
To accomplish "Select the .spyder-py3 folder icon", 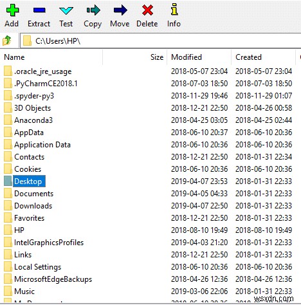I will (8, 95).
